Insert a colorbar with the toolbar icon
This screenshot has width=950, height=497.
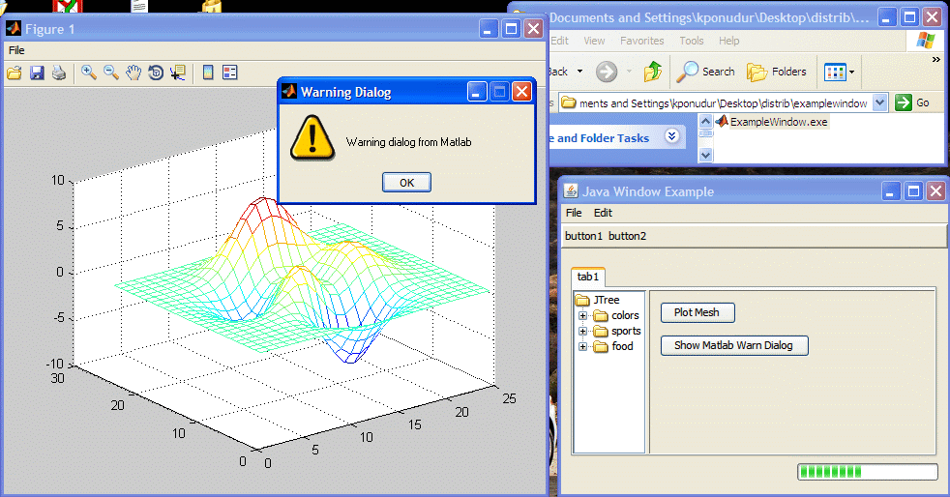[x=208, y=73]
